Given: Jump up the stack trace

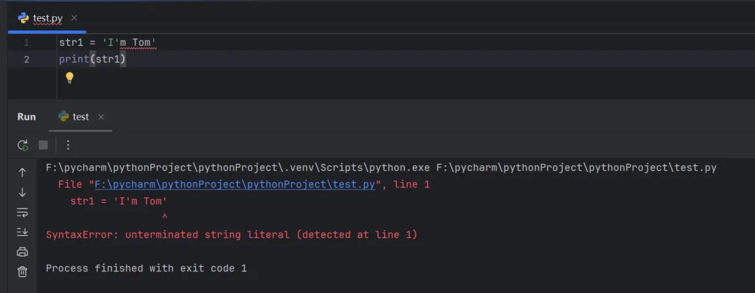Looking at the screenshot, I should pyautogui.click(x=22, y=172).
